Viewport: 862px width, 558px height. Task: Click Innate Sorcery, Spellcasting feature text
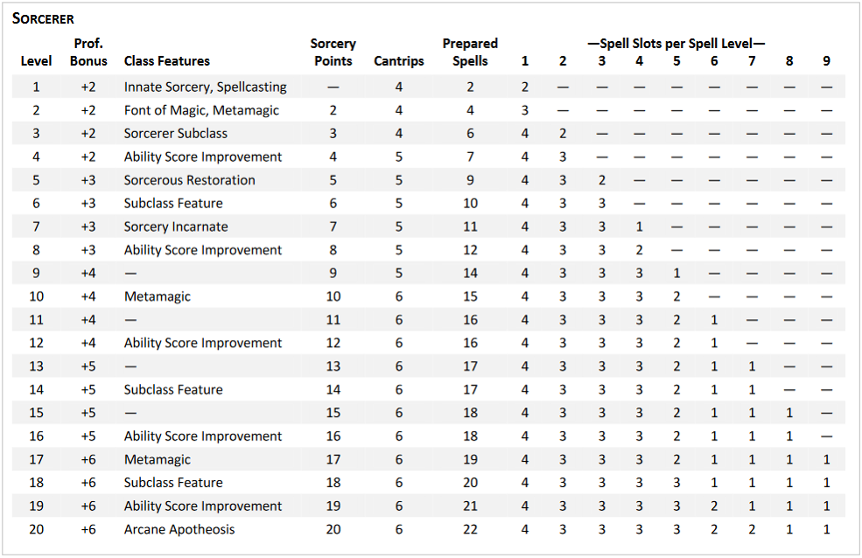[x=206, y=87]
